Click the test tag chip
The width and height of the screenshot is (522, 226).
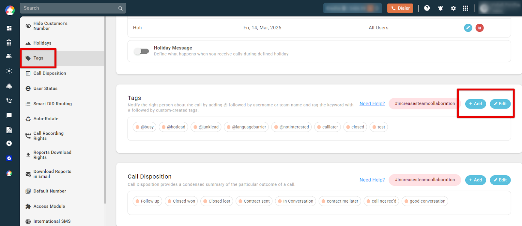[379, 127]
